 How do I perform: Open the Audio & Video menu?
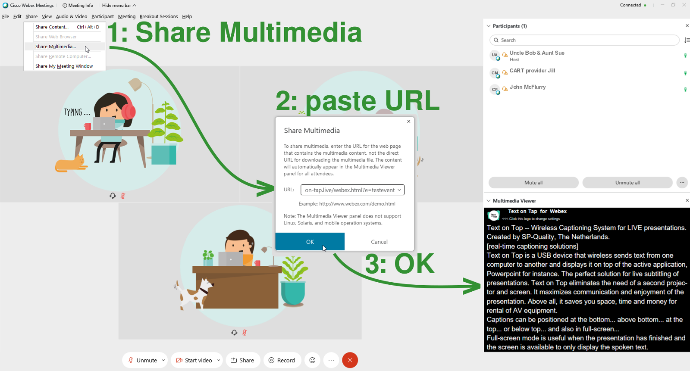point(72,16)
